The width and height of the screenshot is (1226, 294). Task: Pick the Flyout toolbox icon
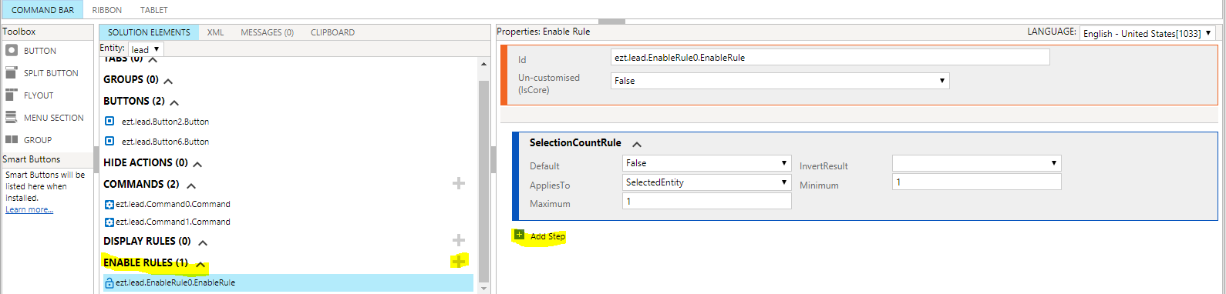(12, 95)
